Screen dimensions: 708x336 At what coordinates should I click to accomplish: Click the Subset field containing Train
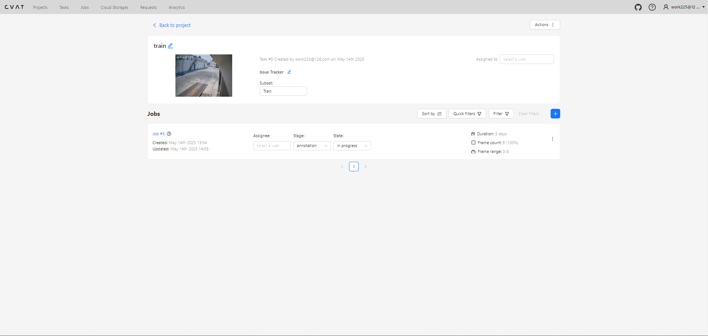click(283, 91)
